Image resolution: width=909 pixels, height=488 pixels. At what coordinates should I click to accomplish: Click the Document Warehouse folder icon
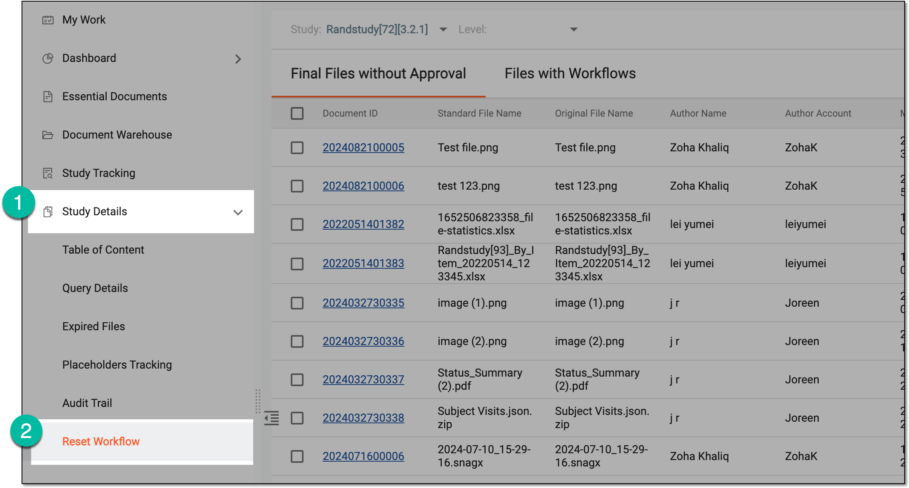tap(48, 135)
